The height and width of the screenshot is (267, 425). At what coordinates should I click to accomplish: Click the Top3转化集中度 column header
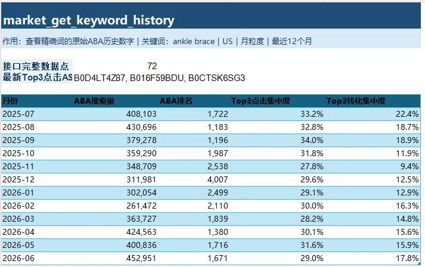coord(373,101)
